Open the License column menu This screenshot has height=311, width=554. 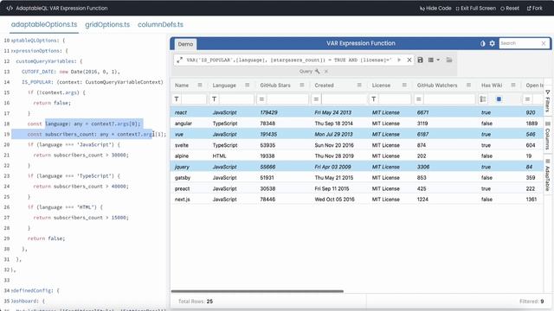pos(404,85)
